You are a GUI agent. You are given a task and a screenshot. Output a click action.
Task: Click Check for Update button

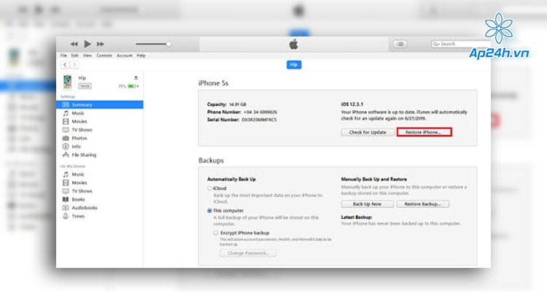click(368, 132)
